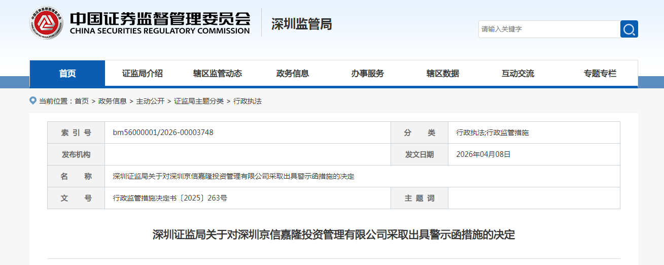Click the 索引号 label cell

point(76,132)
